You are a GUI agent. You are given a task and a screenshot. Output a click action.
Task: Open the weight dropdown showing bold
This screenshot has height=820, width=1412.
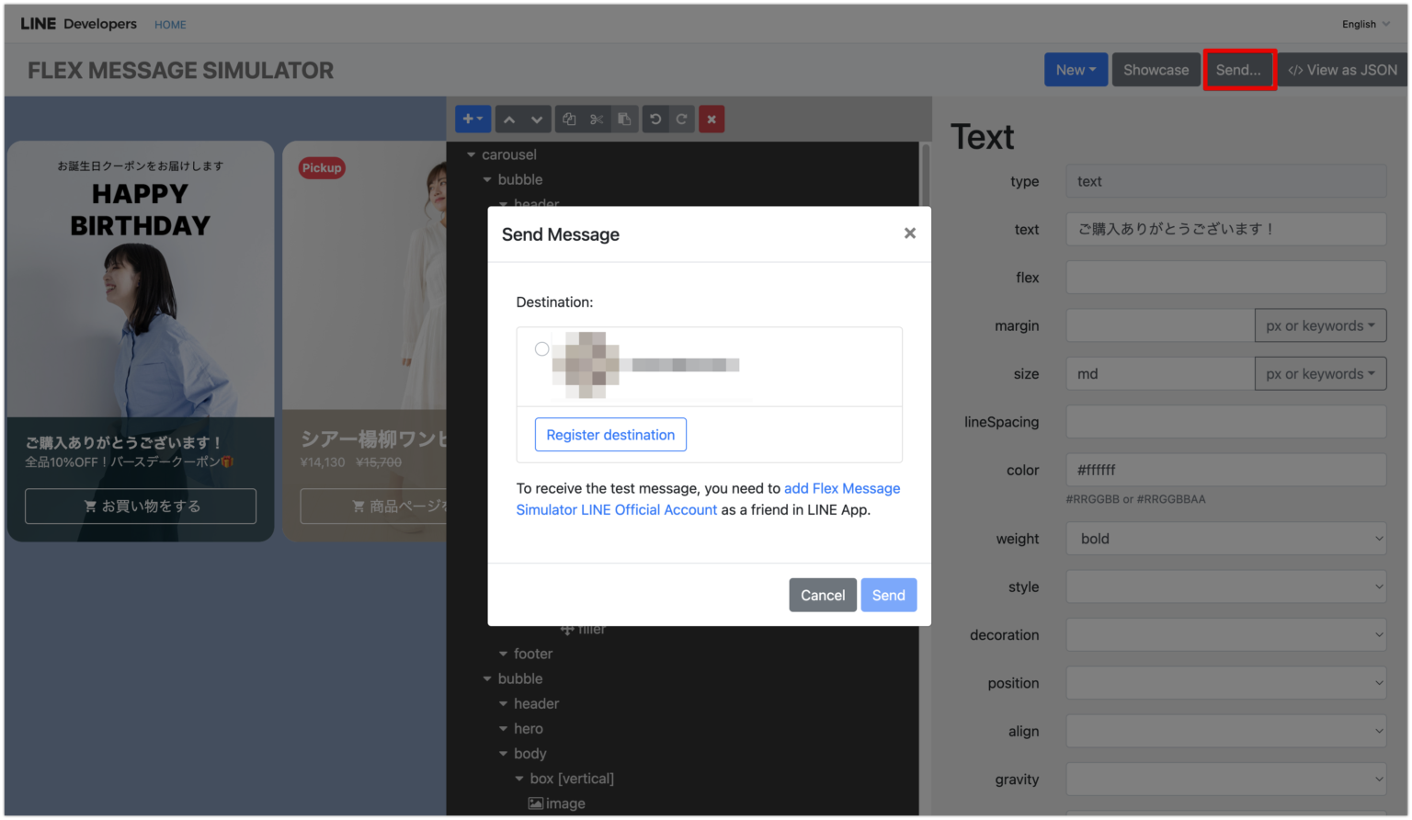point(1225,538)
